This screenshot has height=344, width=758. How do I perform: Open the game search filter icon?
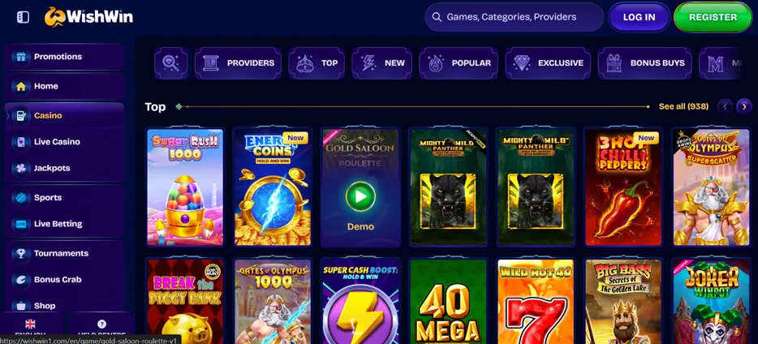pos(170,62)
